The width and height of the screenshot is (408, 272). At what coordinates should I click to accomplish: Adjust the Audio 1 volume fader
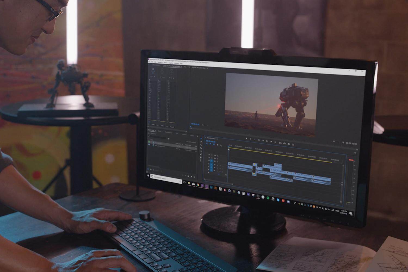click(150, 91)
